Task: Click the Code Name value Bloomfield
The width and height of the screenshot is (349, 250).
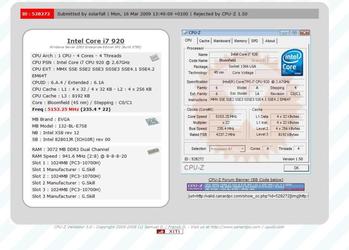Action: click(x=227, y=60)
